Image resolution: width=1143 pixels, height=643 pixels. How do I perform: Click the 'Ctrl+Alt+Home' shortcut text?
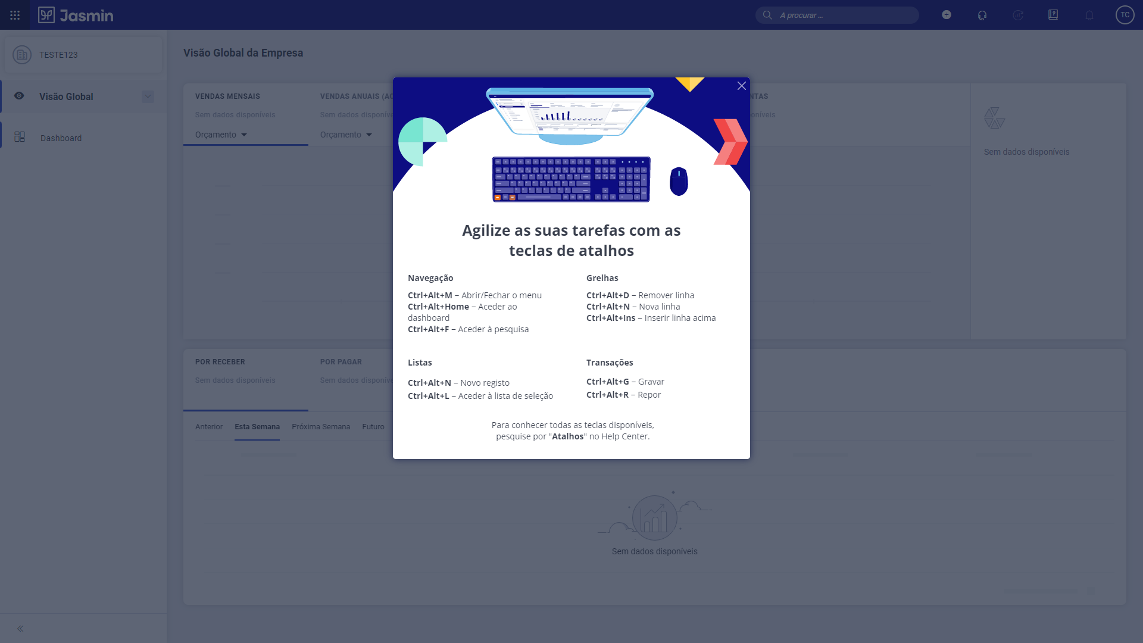pos(438,307)
